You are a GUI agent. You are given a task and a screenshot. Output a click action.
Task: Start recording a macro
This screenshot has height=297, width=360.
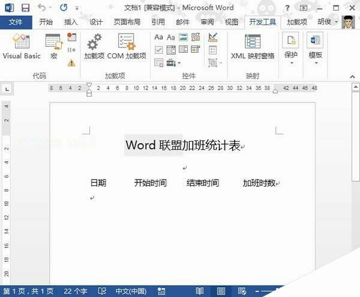tap(71, 37)
